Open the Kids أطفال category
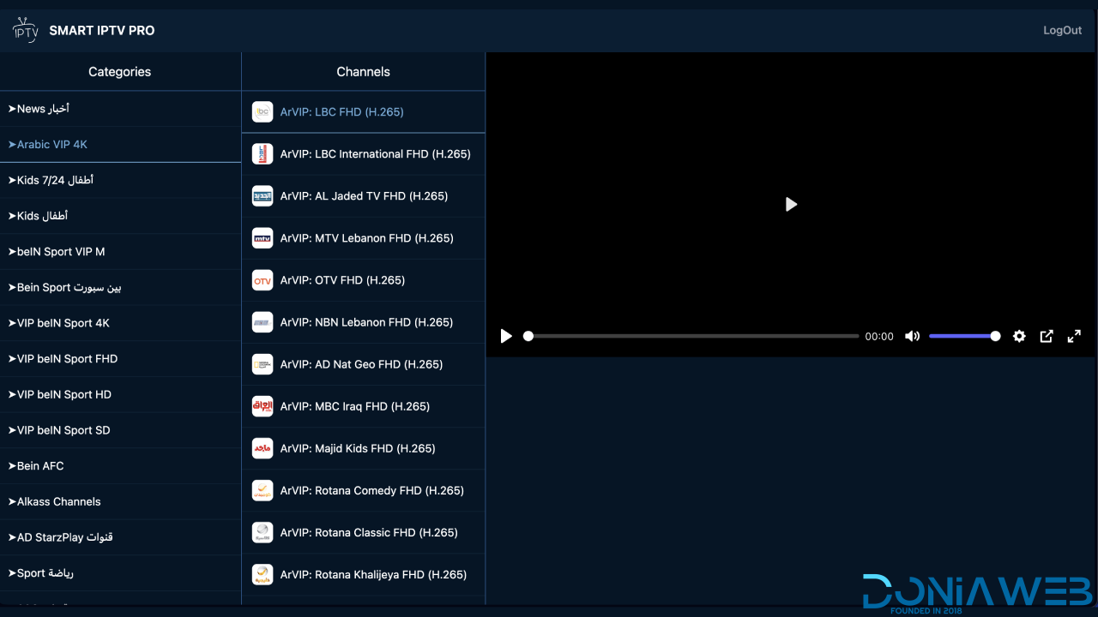The width and height of the screenshot is (1098, 617). point(120,216)
